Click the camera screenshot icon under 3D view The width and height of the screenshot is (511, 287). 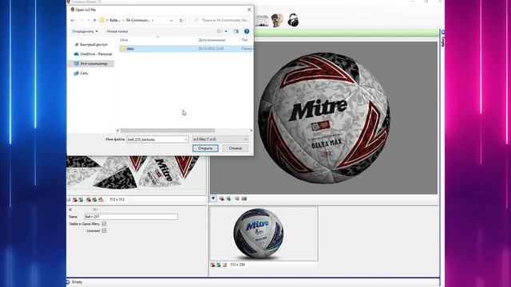(x=244, y=199)
